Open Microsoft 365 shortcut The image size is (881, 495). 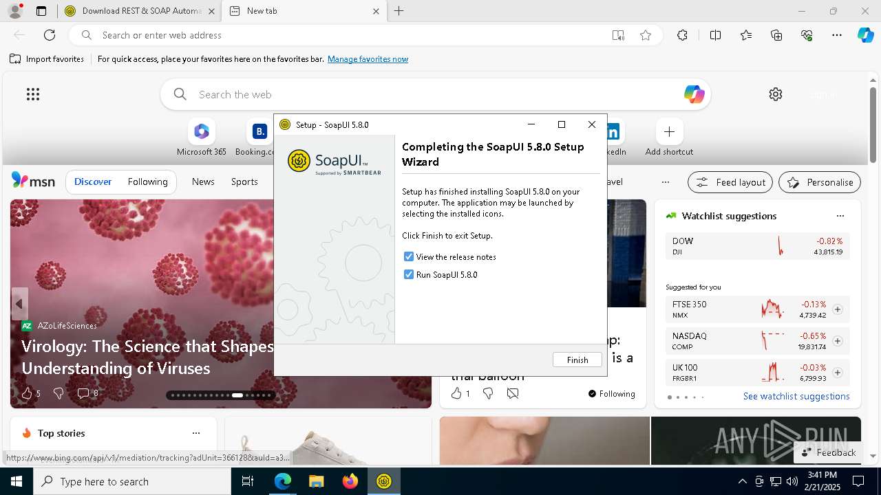pos(202,137)
